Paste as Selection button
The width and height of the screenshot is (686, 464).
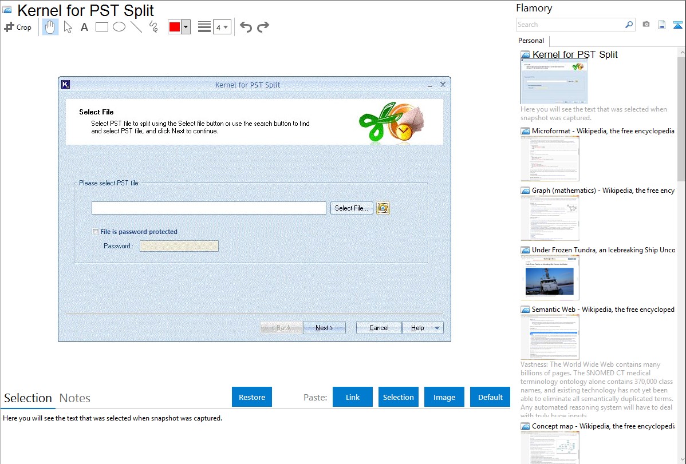[x=399, y=397]
